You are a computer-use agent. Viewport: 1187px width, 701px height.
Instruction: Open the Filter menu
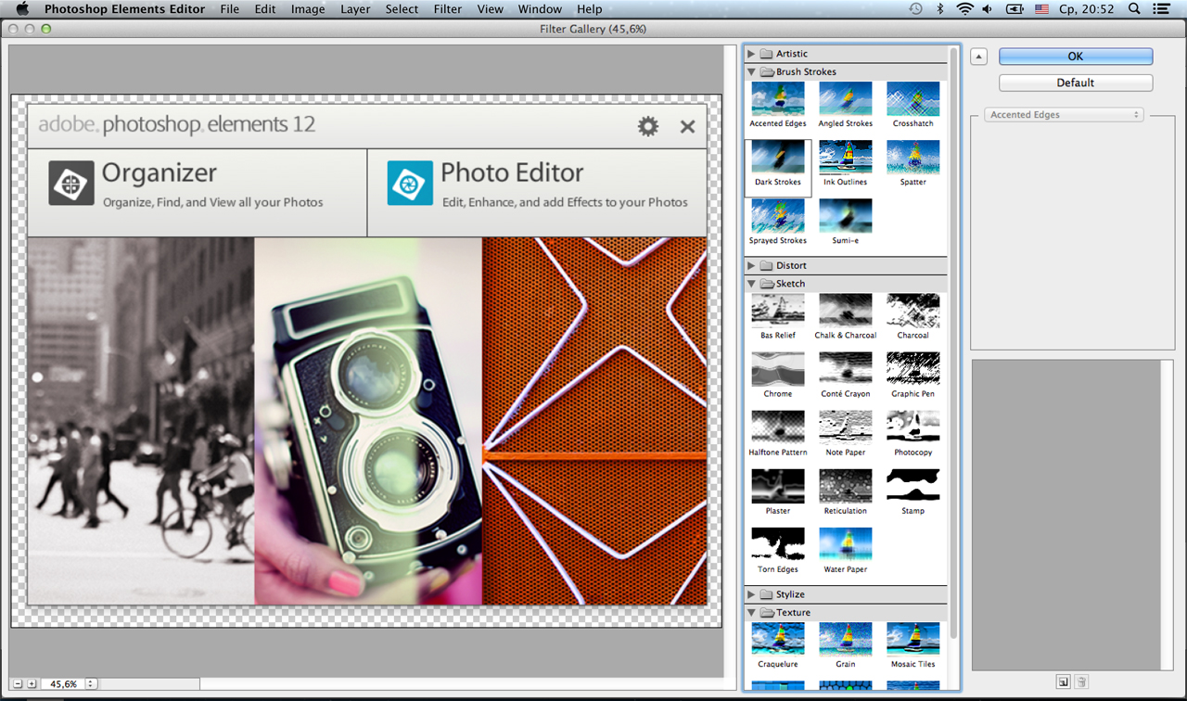[448, 9]
